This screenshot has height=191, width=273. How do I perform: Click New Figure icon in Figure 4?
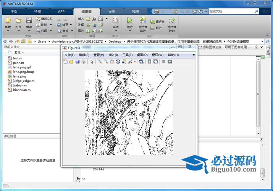coord(65,62)
